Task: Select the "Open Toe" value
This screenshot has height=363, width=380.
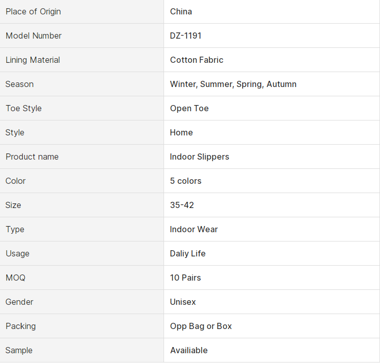Action: (x=189, y=108)
